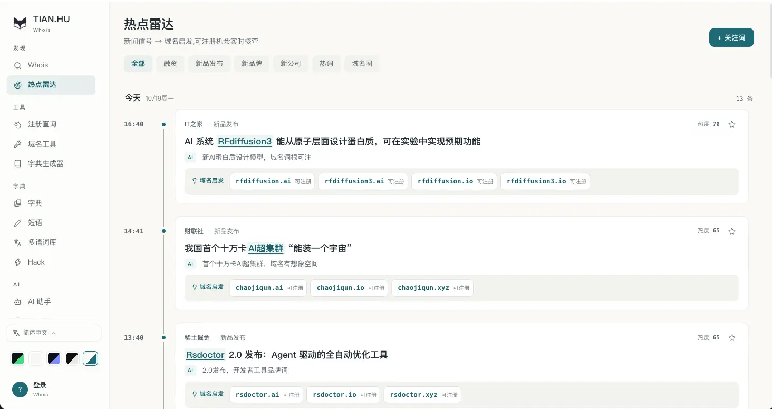Click domain chip chaojiqun.xyz
The image size is (772, 409).
(432, 288)
